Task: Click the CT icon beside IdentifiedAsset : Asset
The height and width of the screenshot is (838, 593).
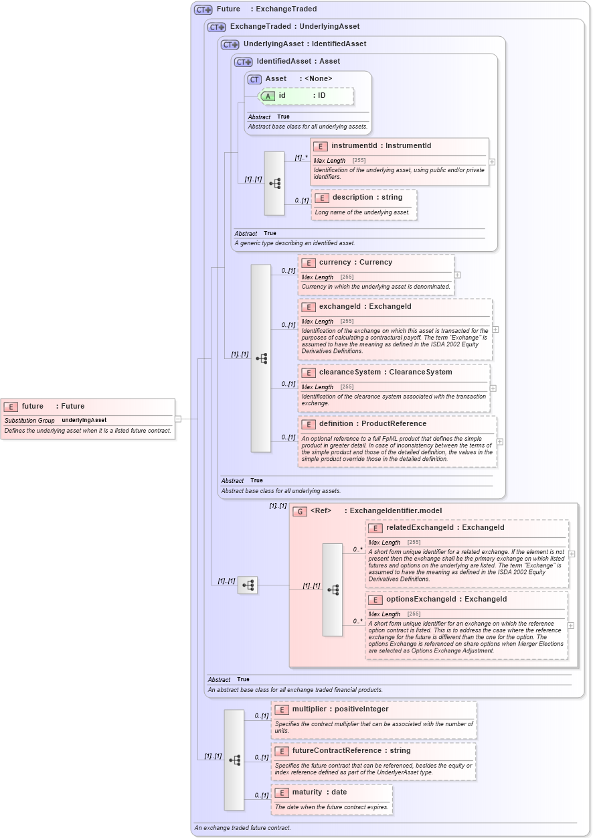Action: (243, 62)
